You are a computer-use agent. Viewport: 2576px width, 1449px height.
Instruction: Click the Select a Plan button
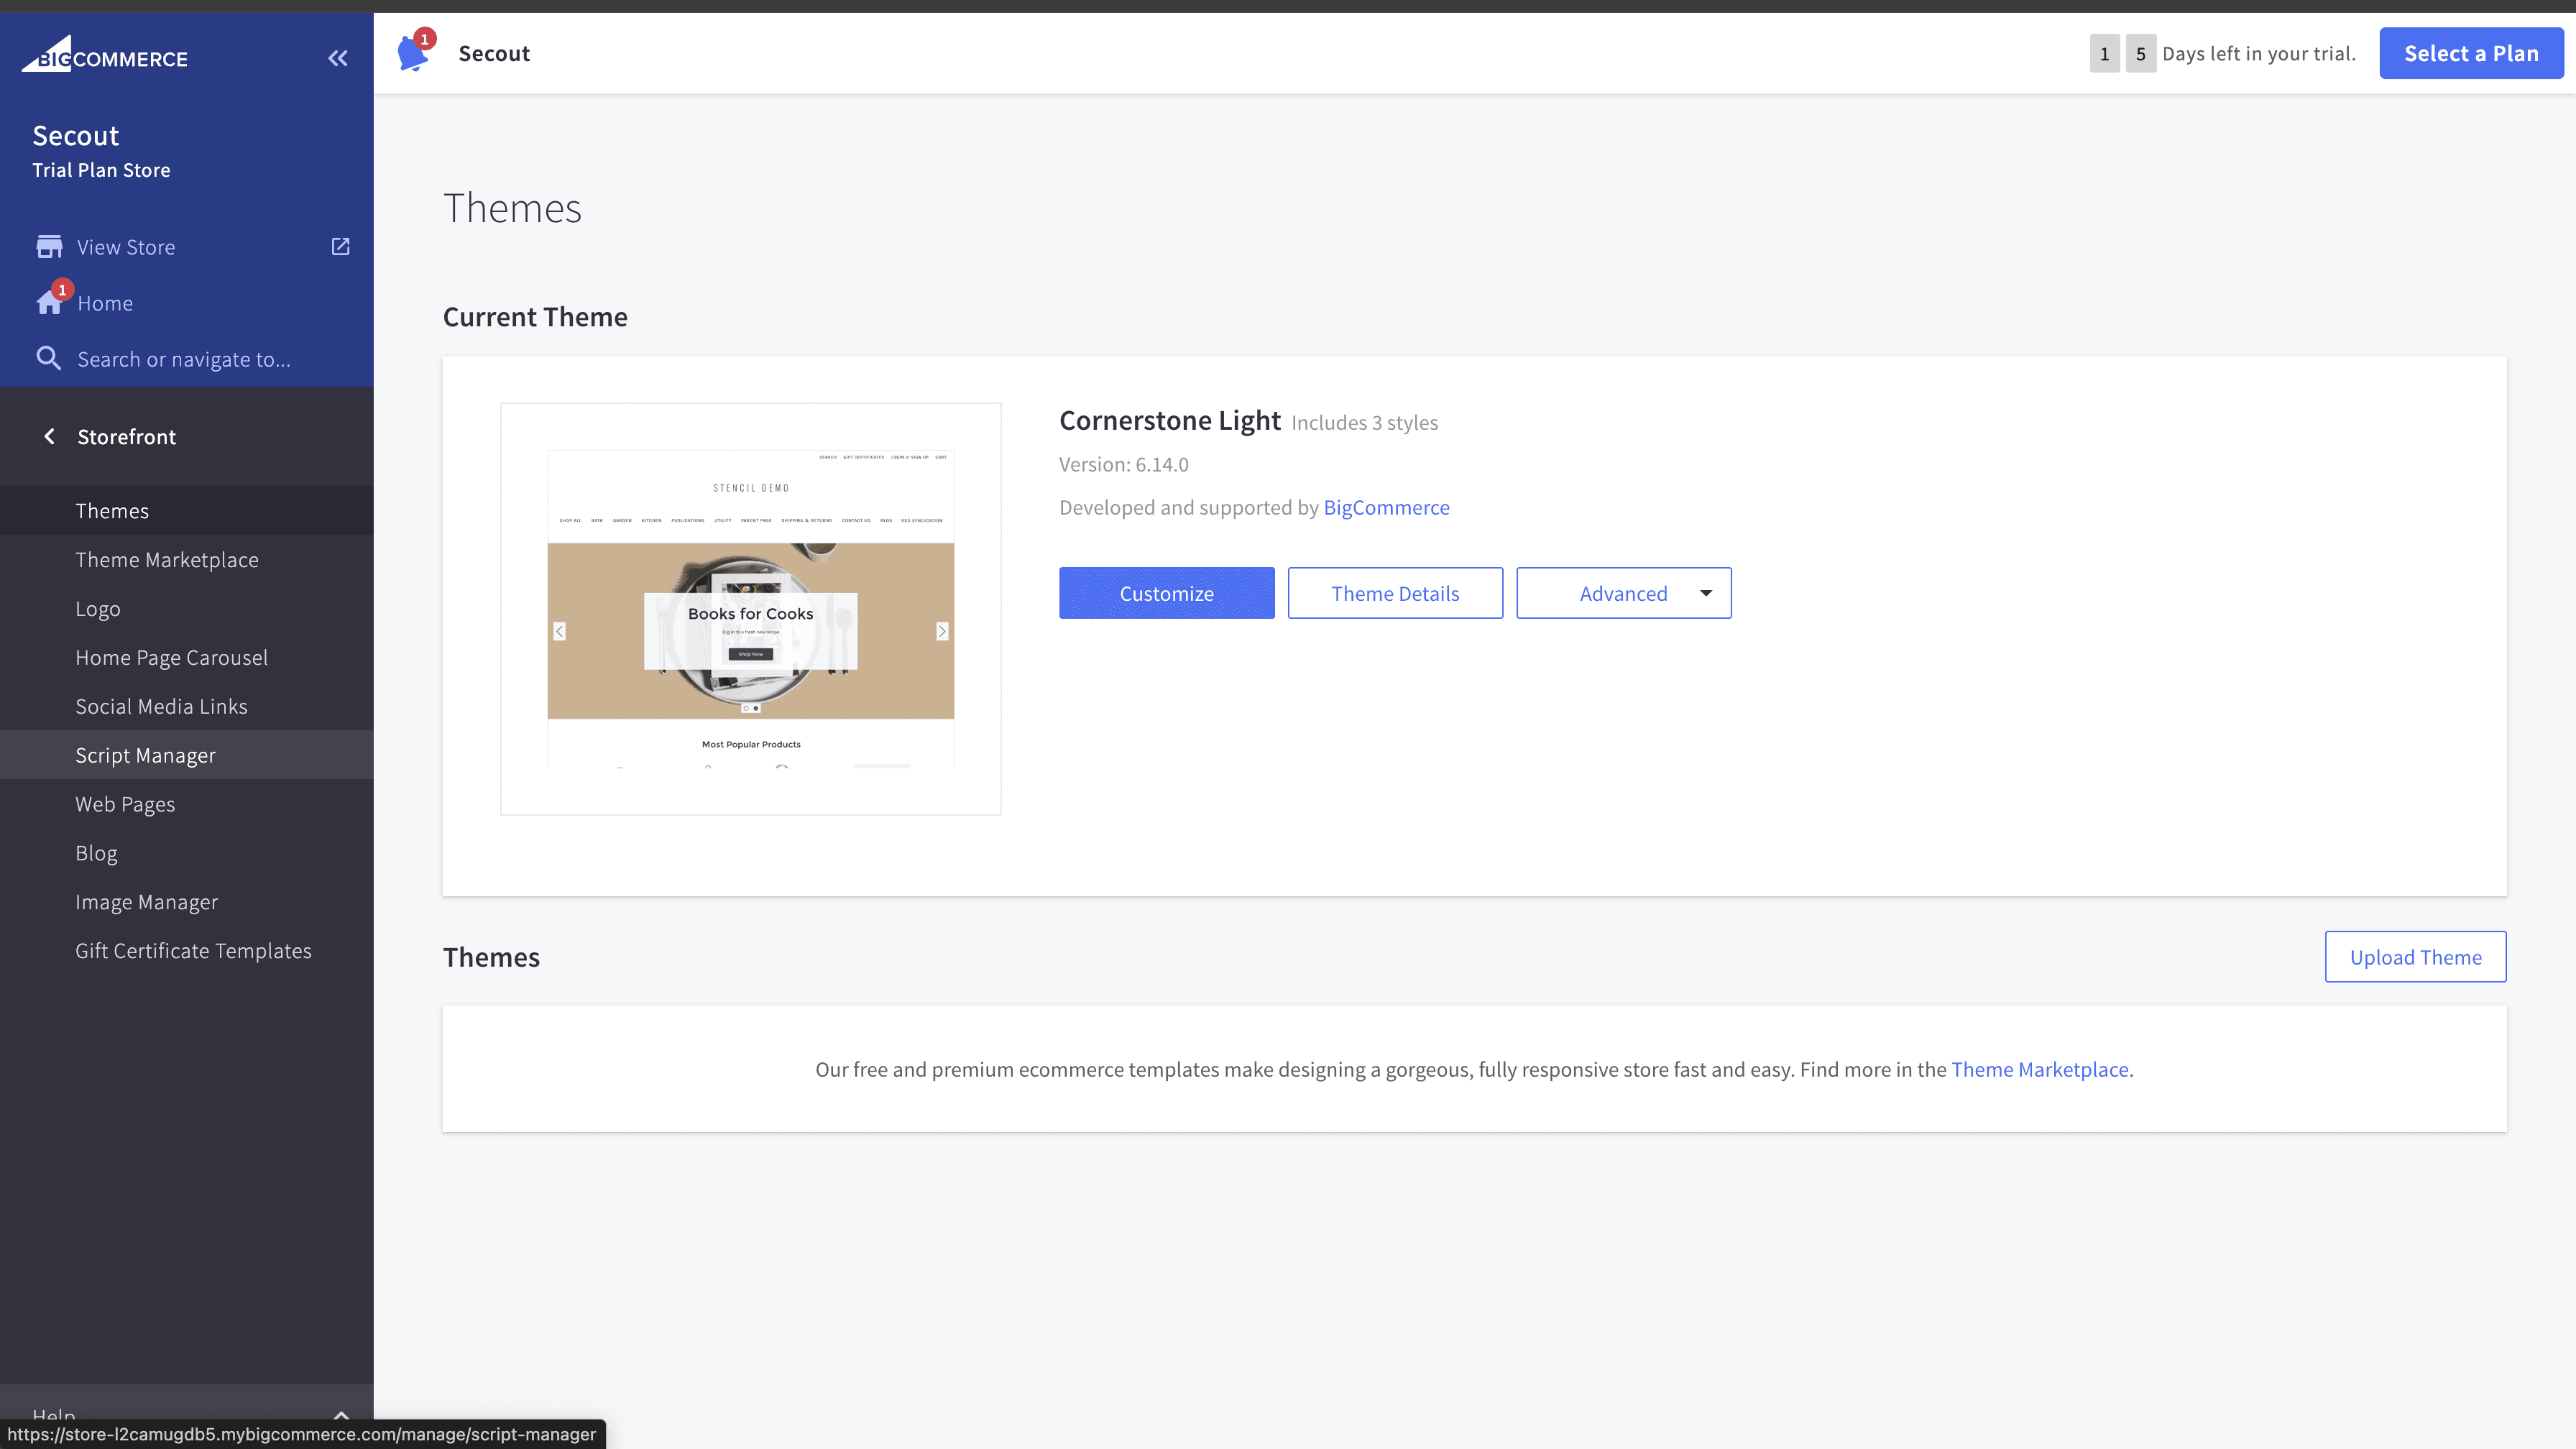[x=2471, y=52]
